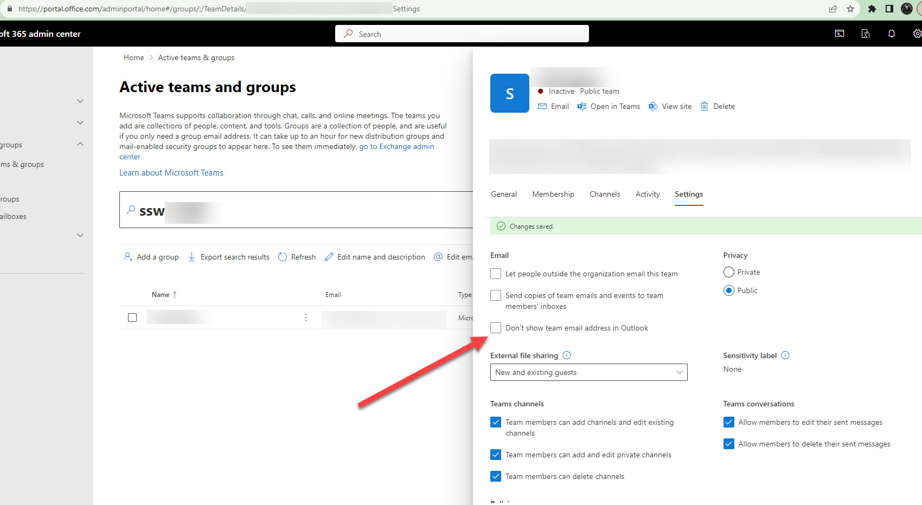
Task: Open the Learn about Microsoft Teams link
Action: (171, 173)
